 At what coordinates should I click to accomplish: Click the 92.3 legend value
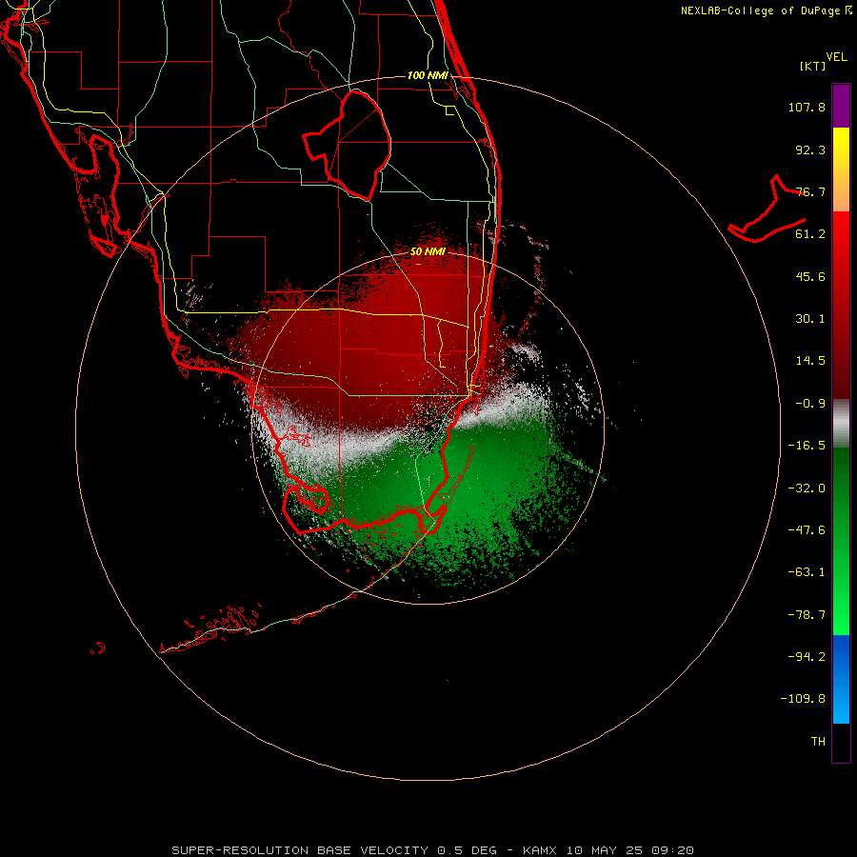[x=810, y=149]
